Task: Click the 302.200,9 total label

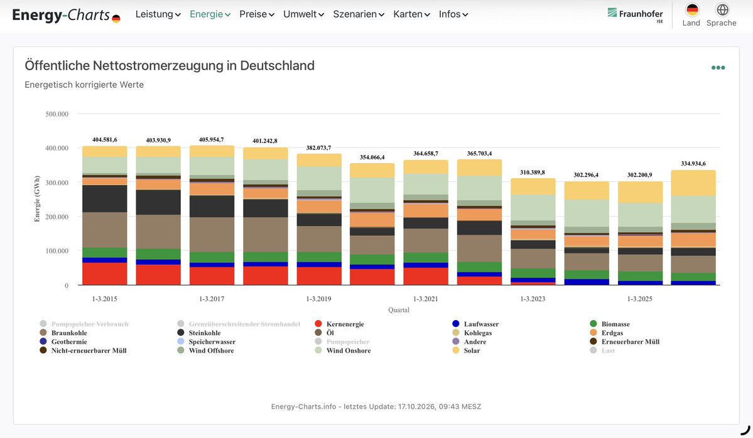Action: (x=640, y=175)
